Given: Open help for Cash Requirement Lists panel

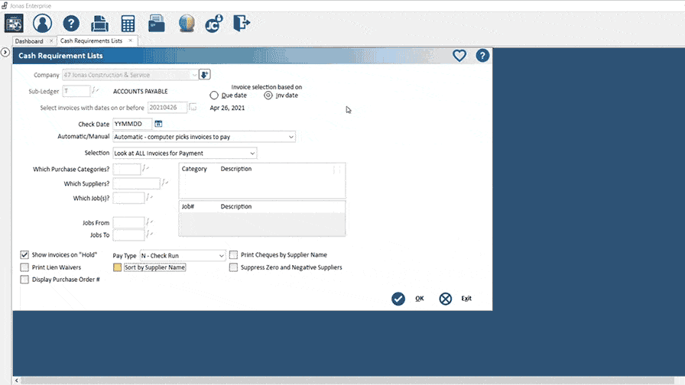Looking at the screenshot, I should [482, 56].
